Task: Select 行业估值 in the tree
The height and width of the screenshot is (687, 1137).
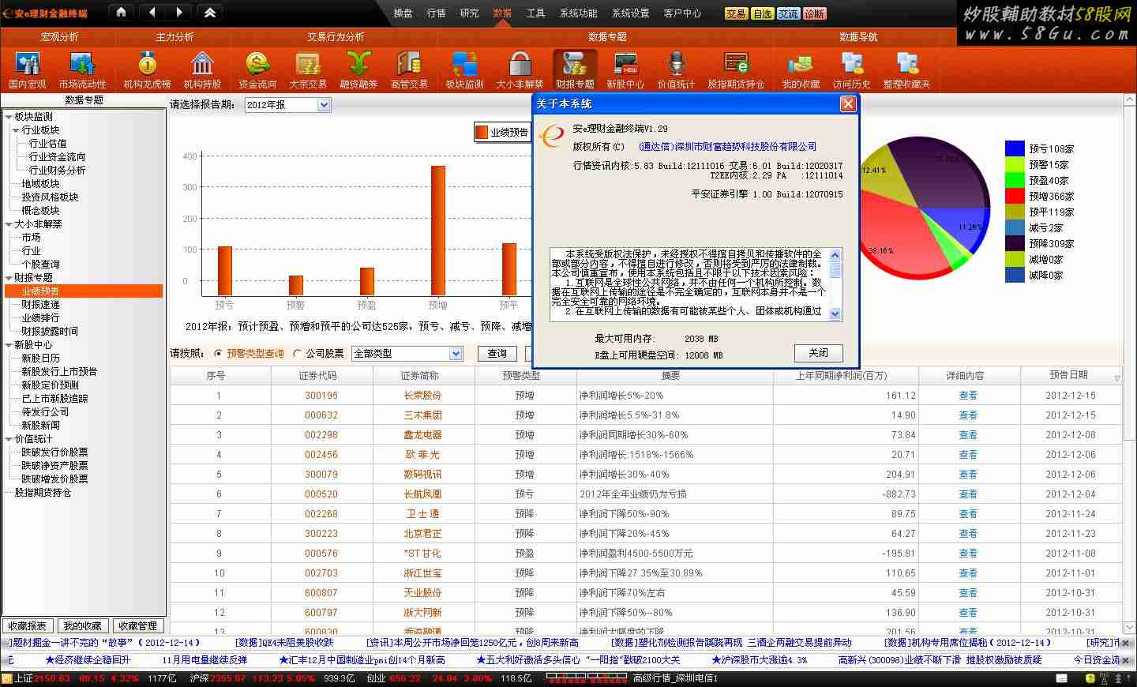Action: coord(47,144)
